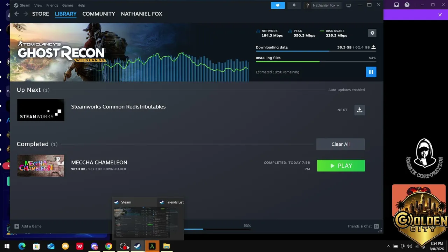This screenshot has height=252, width=448.
Task: Click the Peak 350.3 Mbps stat
Action: pyautogui.click(x=301, y=33)
